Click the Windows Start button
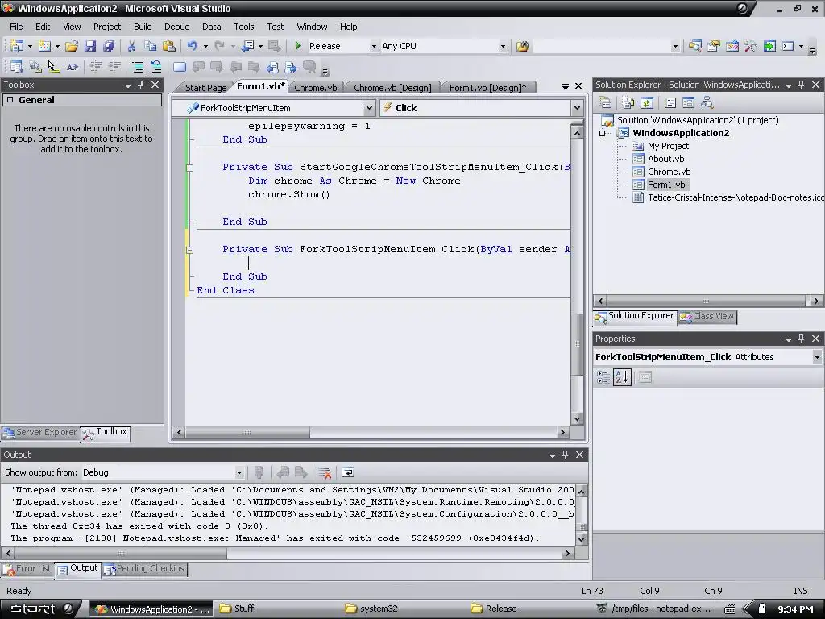 41,609
